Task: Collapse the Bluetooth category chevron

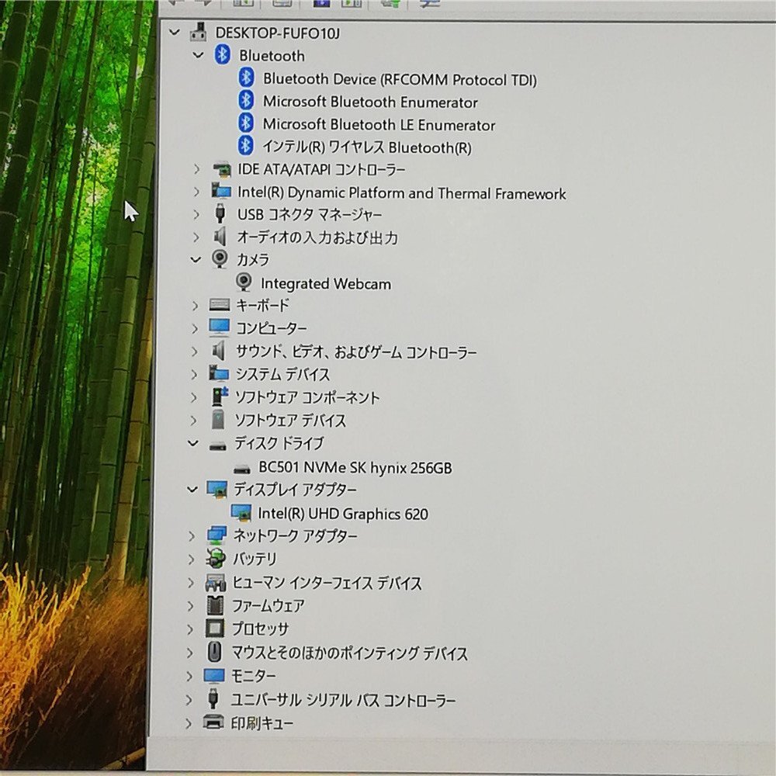Action: click(198, 56)
